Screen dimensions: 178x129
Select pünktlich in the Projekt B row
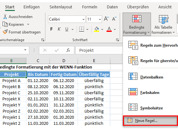pyautogui.click(x=94, y=87)
